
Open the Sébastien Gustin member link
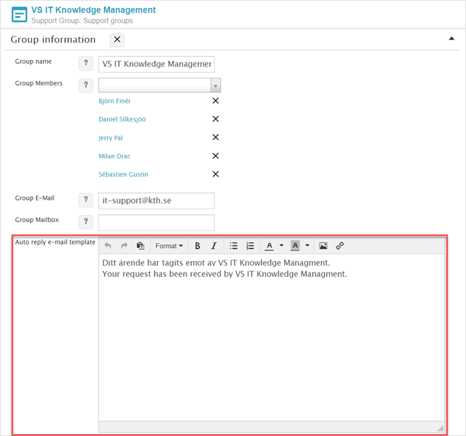pyautogui.click(x=123, y=175)
